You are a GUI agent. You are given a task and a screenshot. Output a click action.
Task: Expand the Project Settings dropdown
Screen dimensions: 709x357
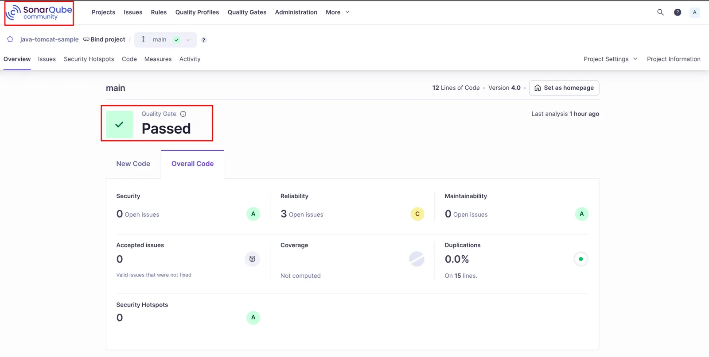click(x=610, y=59)
